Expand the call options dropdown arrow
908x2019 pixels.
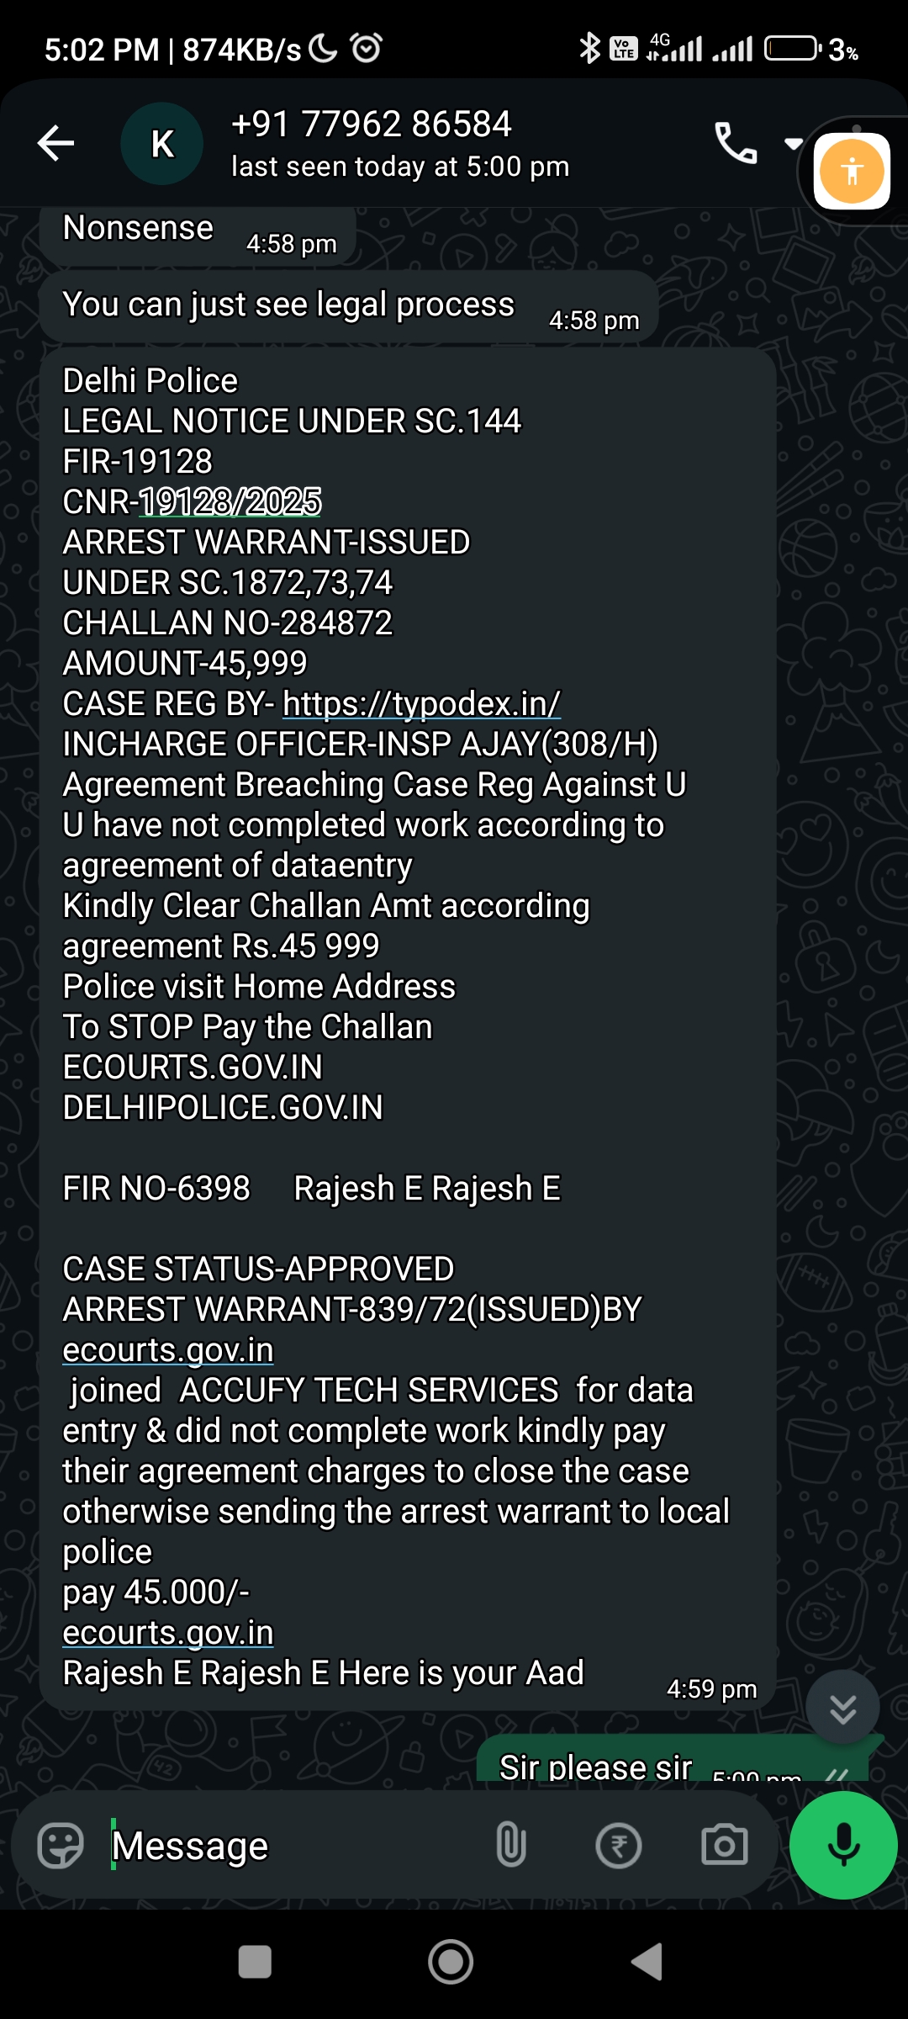tap(793, 143)
